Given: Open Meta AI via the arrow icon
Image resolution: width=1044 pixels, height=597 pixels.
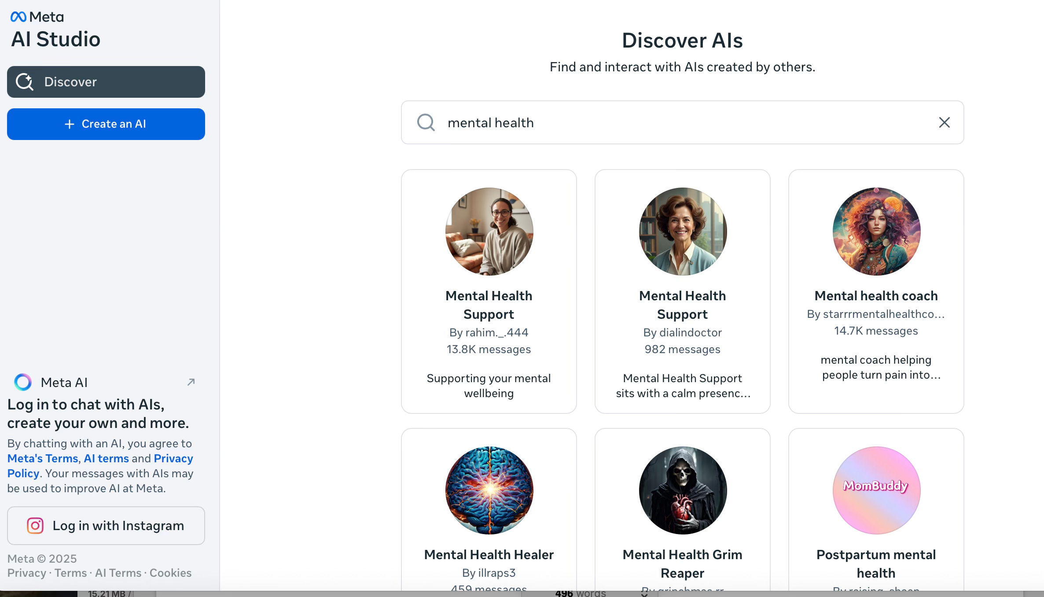Looking at the screenshot, I should point(191,382).
